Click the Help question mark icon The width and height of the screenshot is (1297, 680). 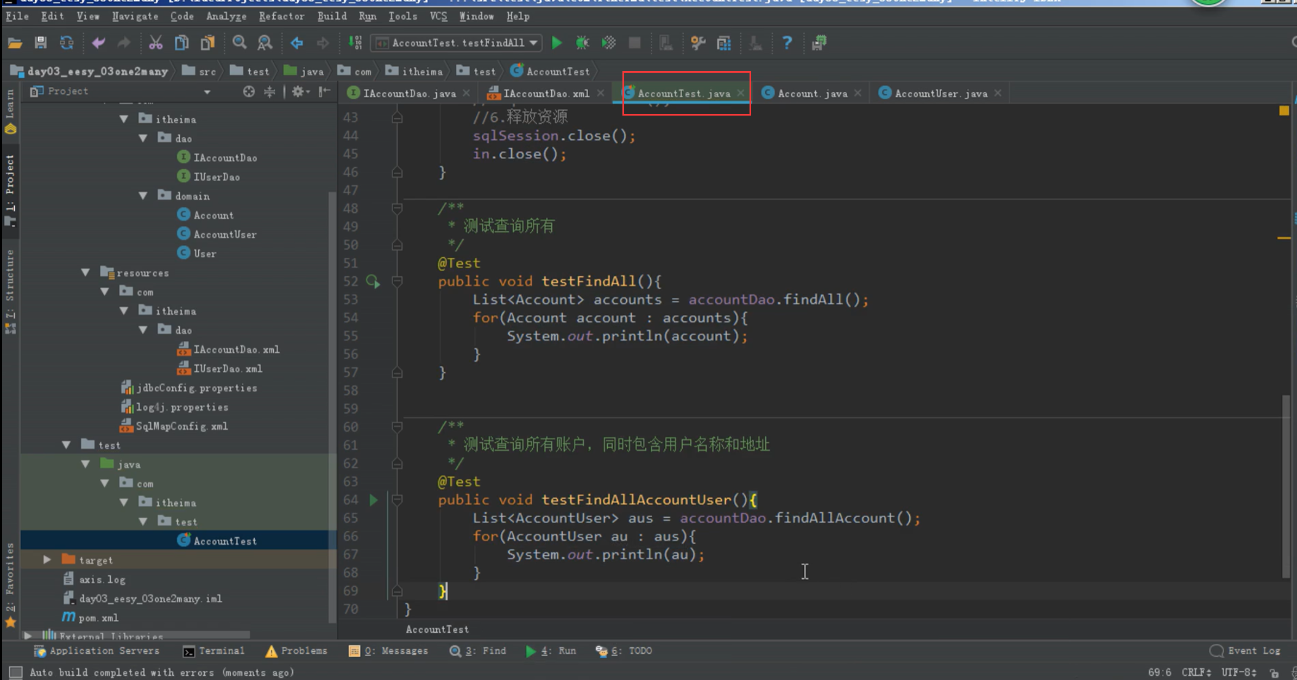[786, 43]
